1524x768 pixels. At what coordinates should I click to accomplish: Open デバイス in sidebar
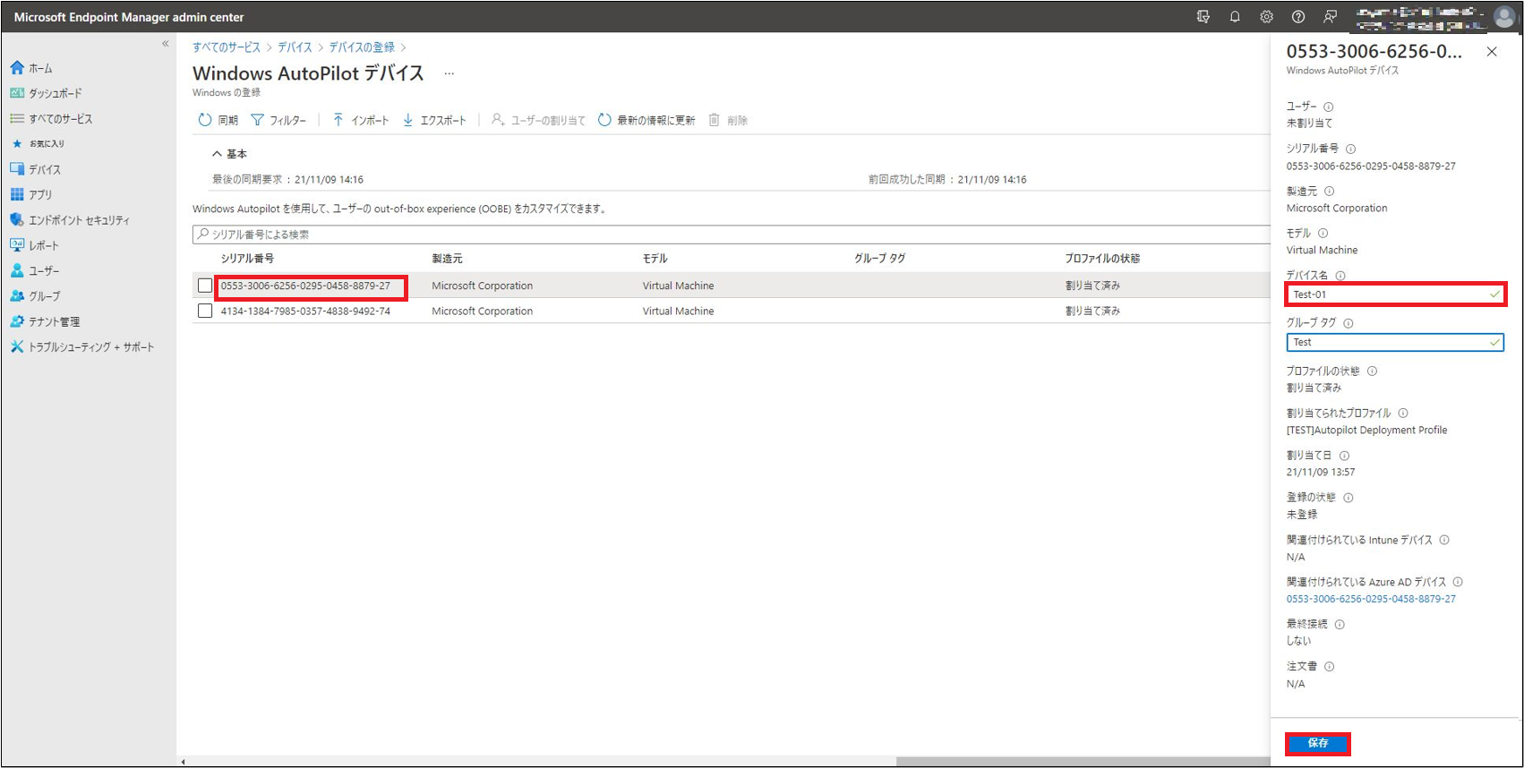[x=36, y=169]
